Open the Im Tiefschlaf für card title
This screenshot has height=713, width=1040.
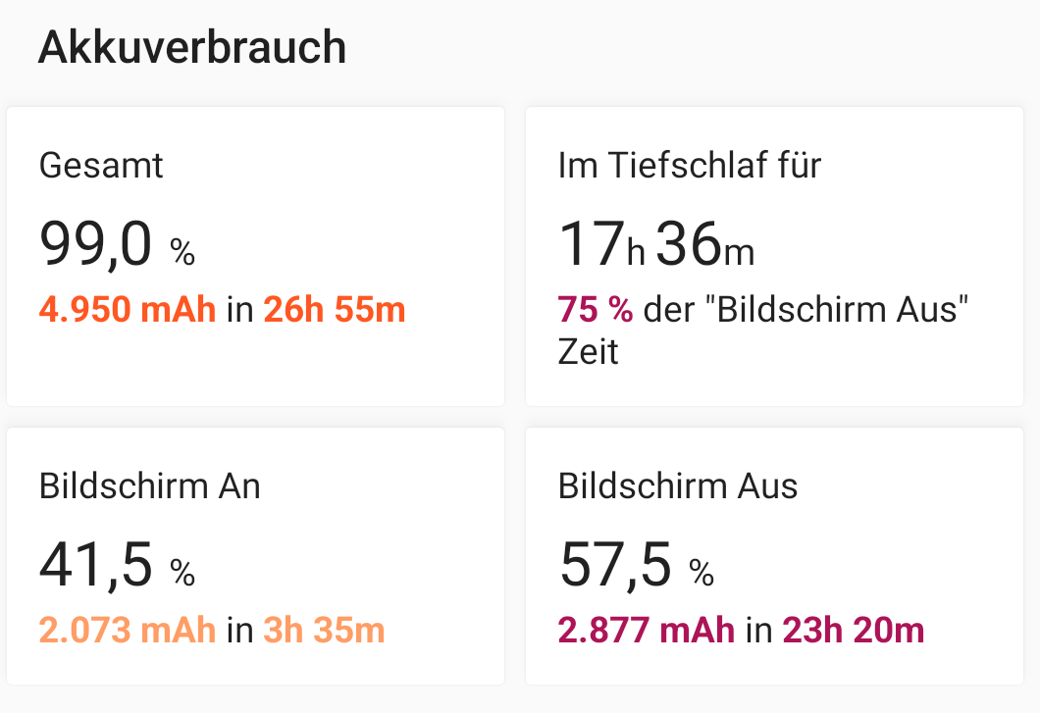(690, 165)
